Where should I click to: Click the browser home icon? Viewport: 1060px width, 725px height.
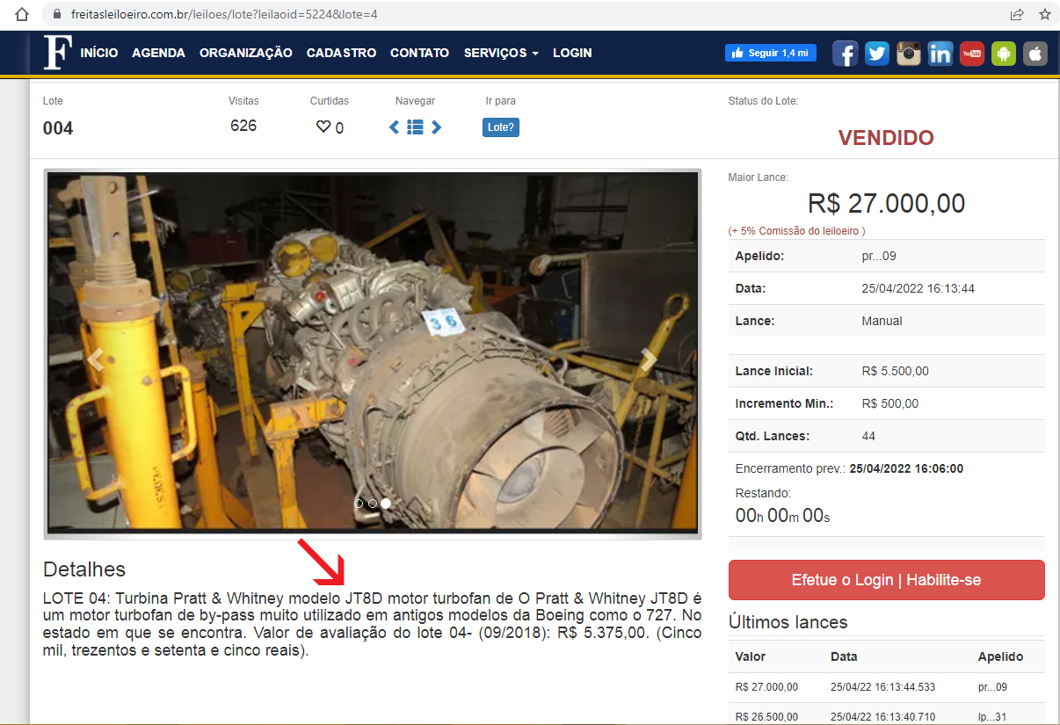(22, 14)
